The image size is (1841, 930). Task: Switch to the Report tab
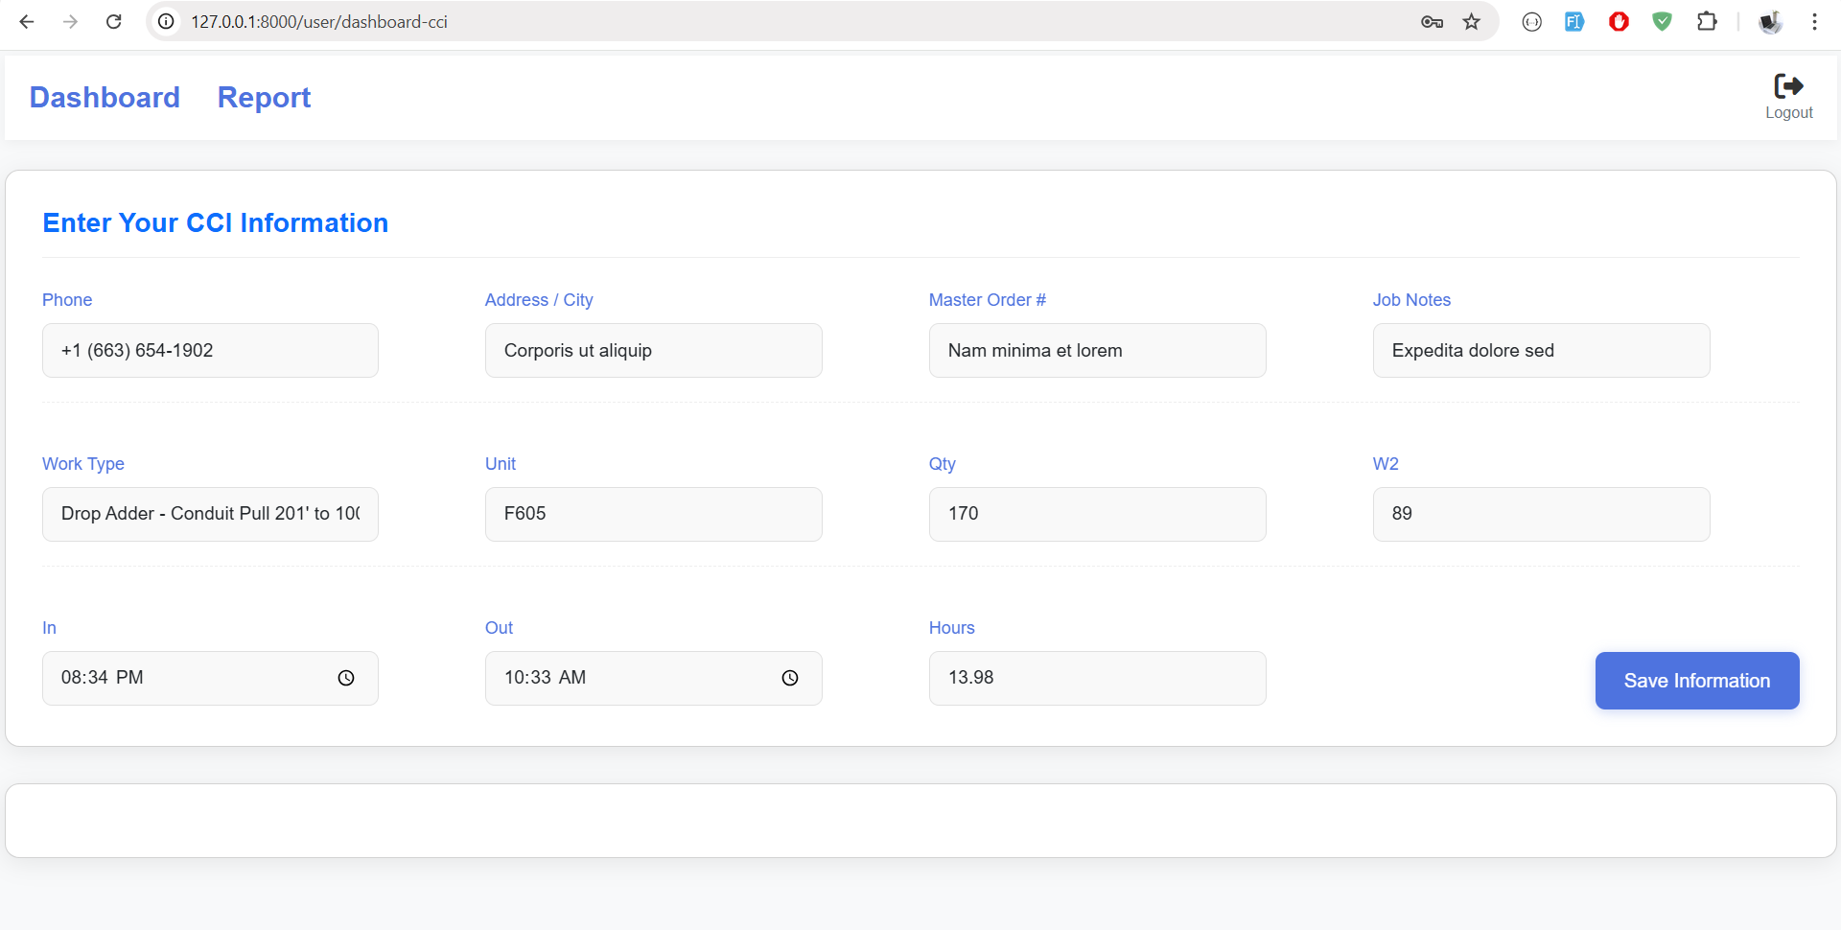264,98
